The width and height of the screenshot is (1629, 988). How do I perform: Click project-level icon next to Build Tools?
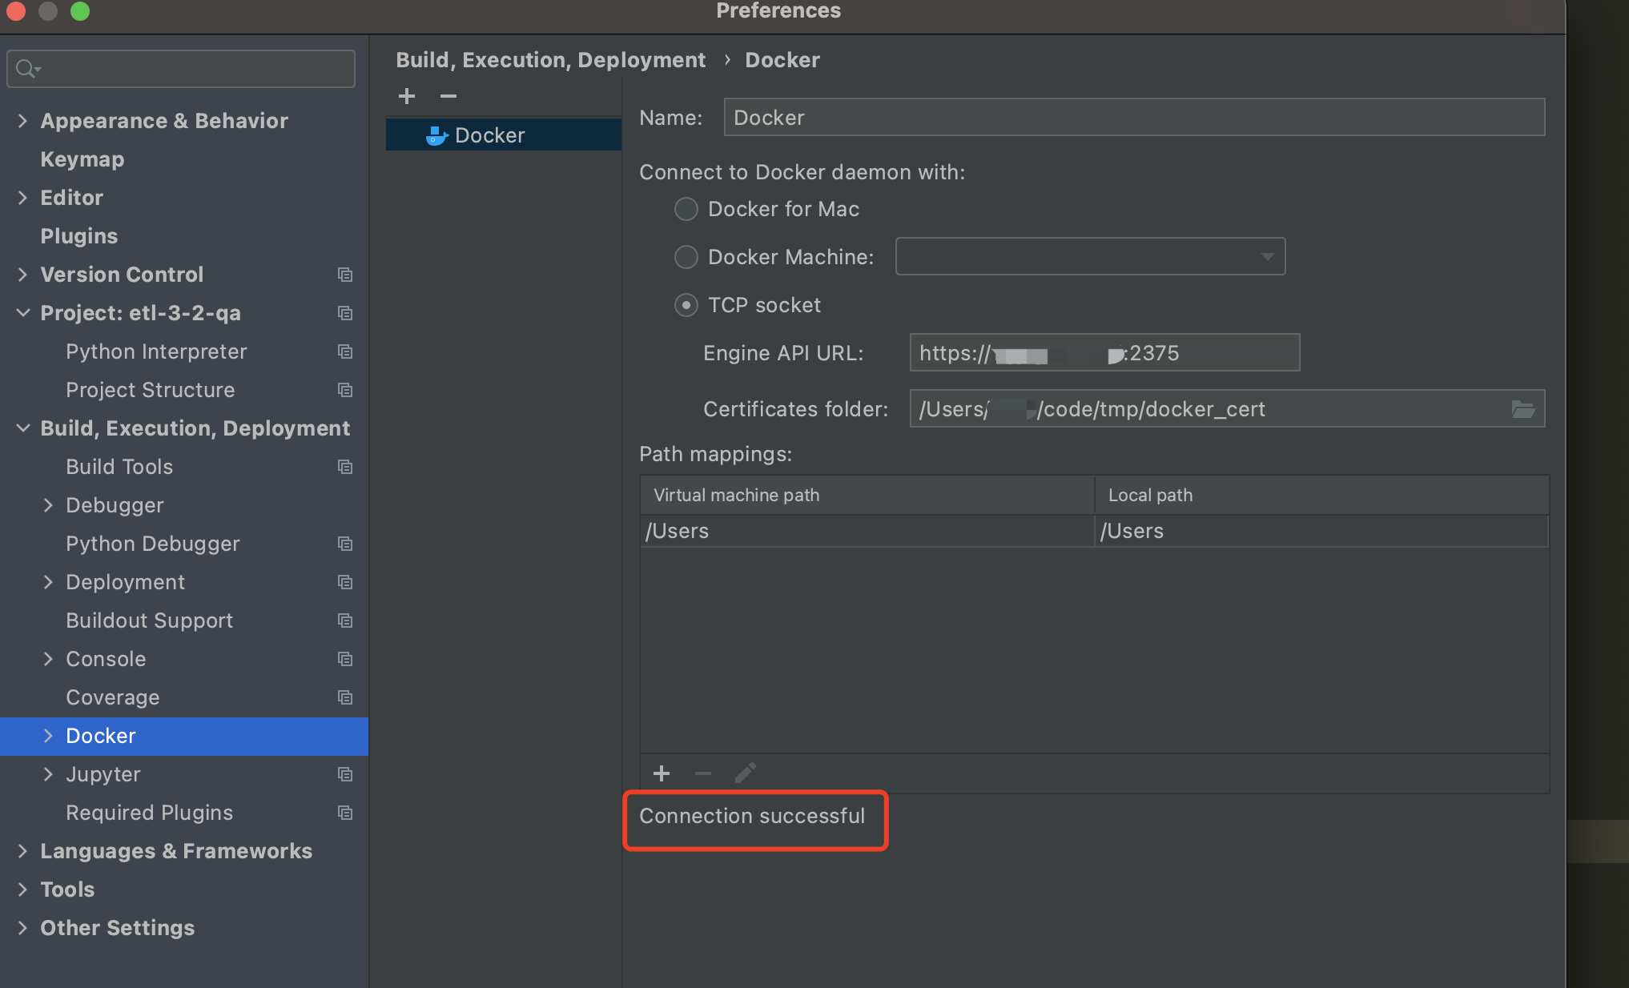click(x=345, y=467)
